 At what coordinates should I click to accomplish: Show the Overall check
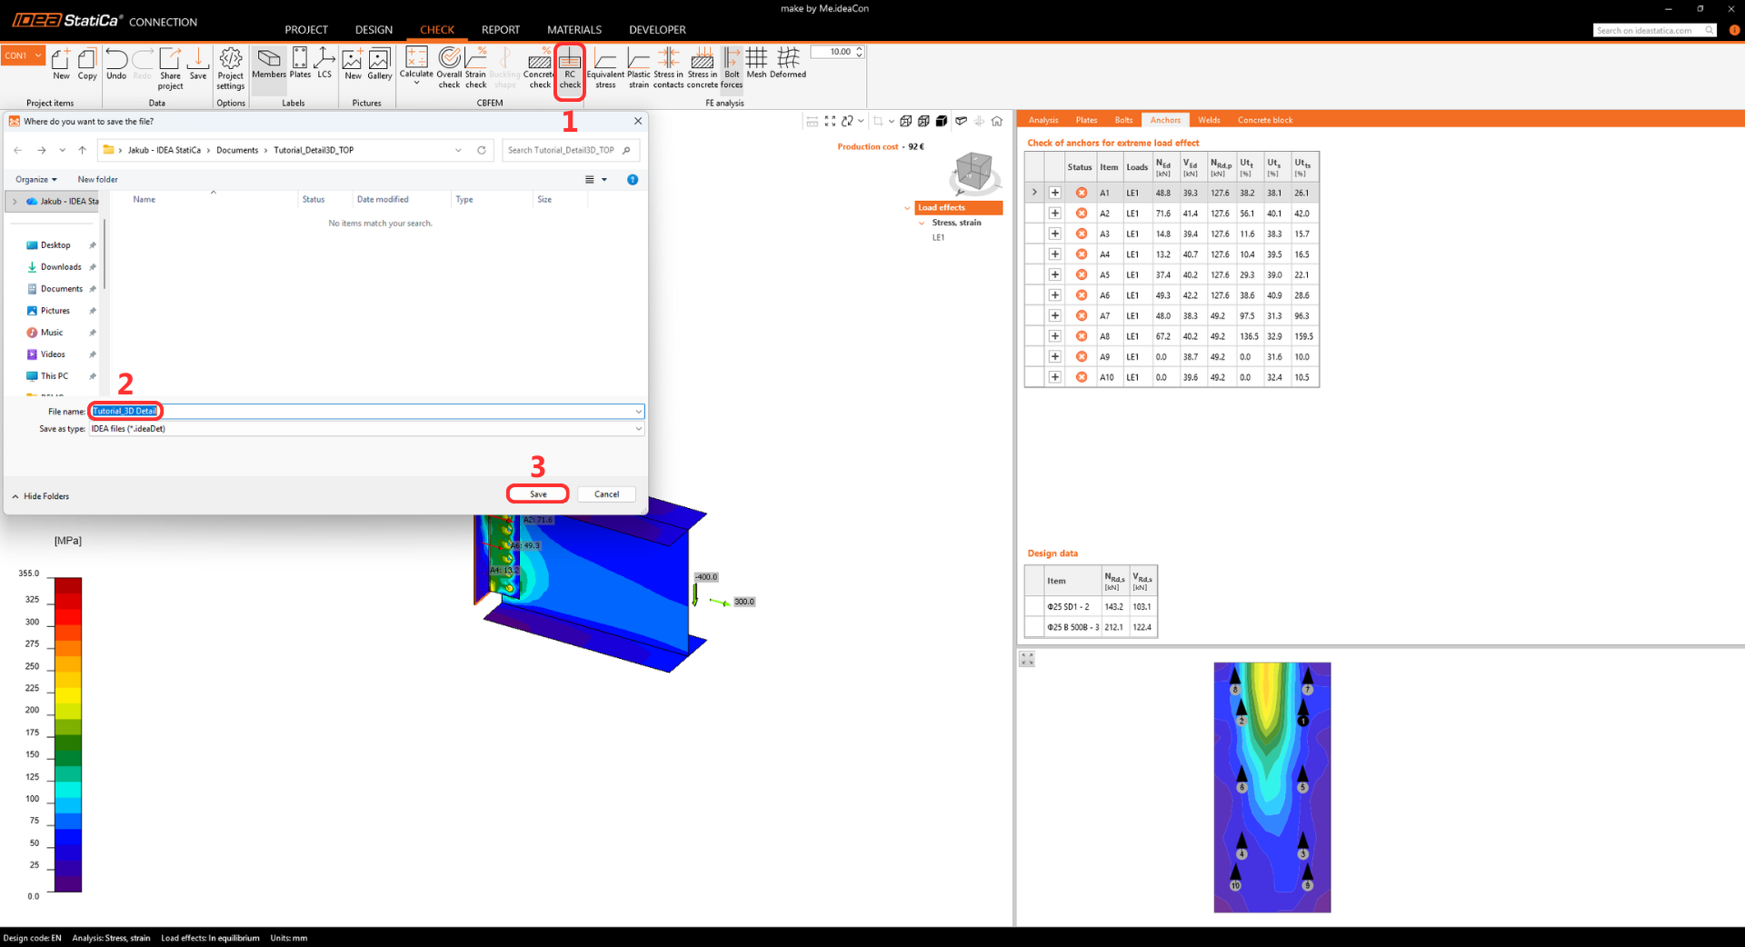(450, 69)
